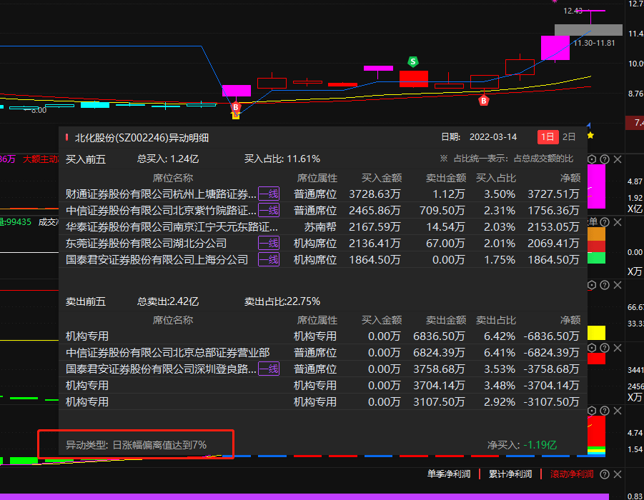Click the date value 2022-03-14
The height and width of the screenshot is (500, 644).
[493, 136]
